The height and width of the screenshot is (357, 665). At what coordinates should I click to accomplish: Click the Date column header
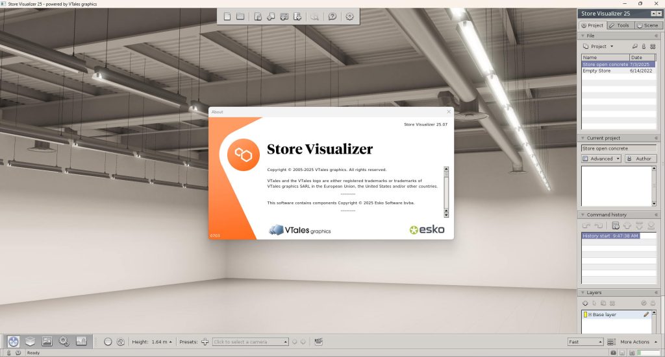642,57
